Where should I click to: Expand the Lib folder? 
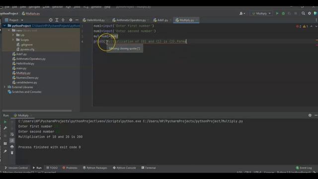[13, 35]
